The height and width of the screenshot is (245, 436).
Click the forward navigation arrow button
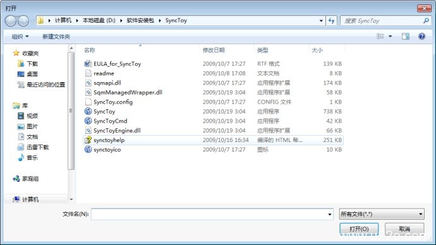[x=23, y=21]
